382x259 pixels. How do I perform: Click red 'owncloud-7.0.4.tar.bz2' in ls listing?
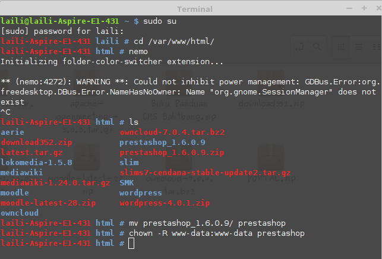tap(172, 132)
